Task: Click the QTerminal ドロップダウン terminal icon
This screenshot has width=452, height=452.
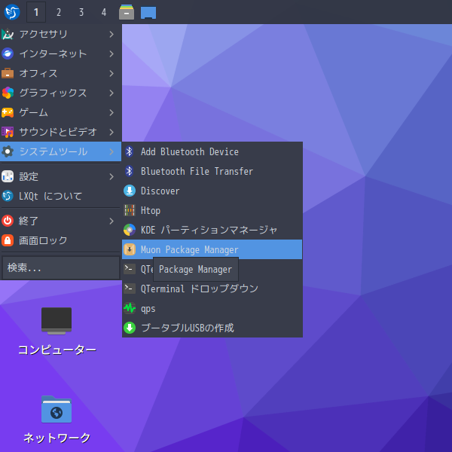Action: click(x=130, y=289)
